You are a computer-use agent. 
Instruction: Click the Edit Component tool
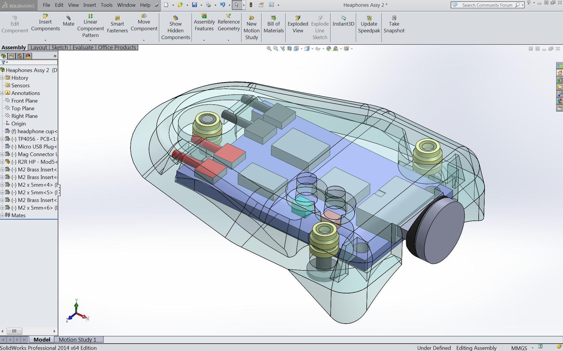tap(14, 25)
